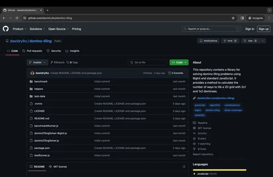
Task: Go back with browser back arrow
Action: click(4, 18)
